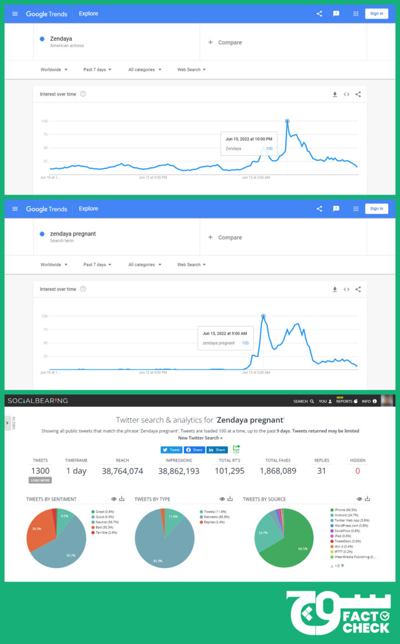Embed the Zendaya interest chart
Image resolution: width=400 pixels, height=644 pixels.
tap(346, 94)
